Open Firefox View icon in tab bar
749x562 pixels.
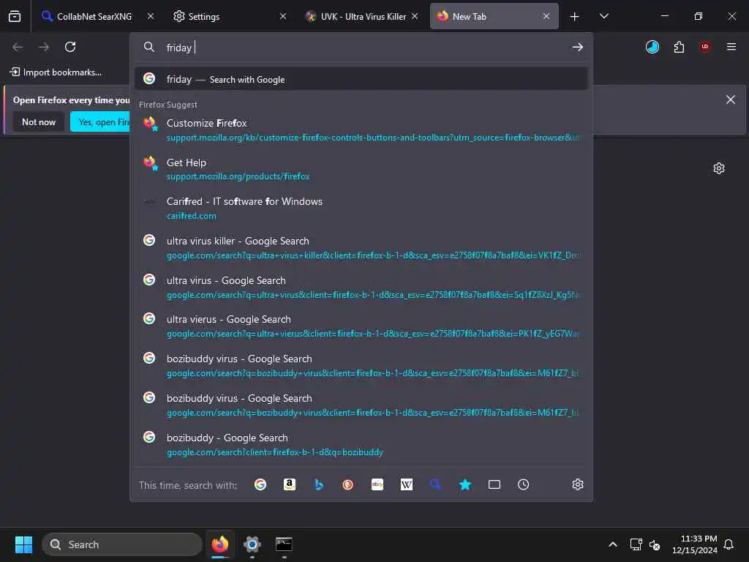click(15, 16)
